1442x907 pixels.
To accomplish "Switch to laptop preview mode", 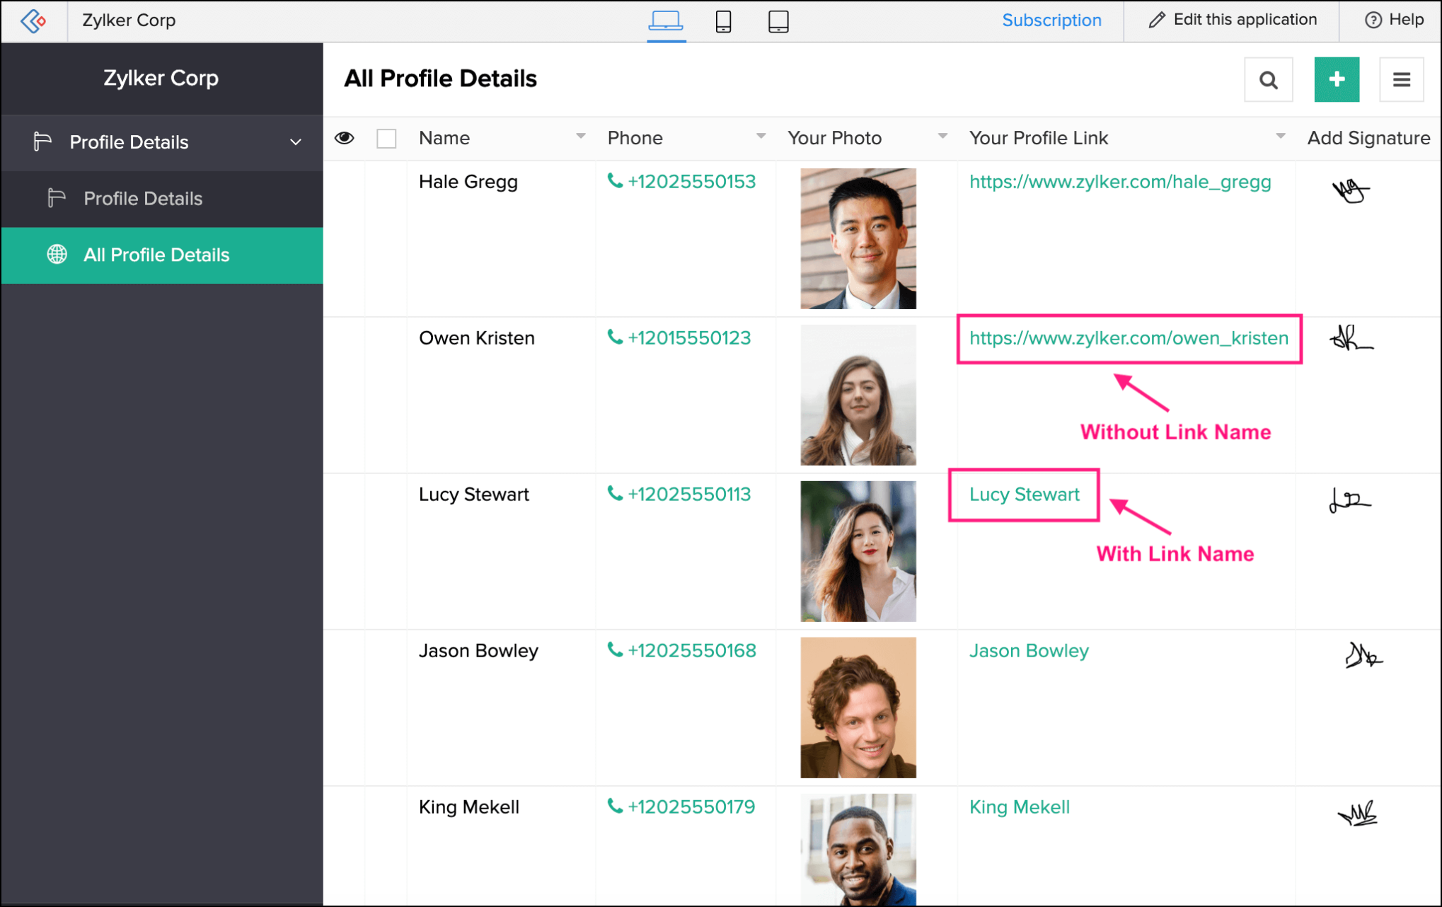I will coord(665,21).
